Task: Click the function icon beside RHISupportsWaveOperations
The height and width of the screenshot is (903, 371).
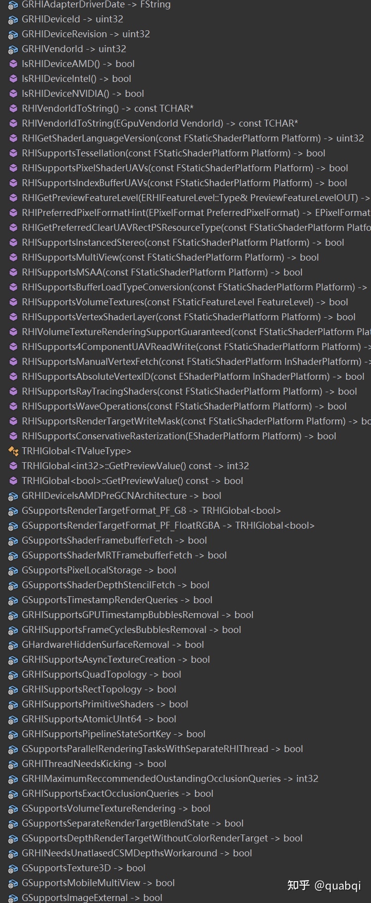Action: [13, 407]
